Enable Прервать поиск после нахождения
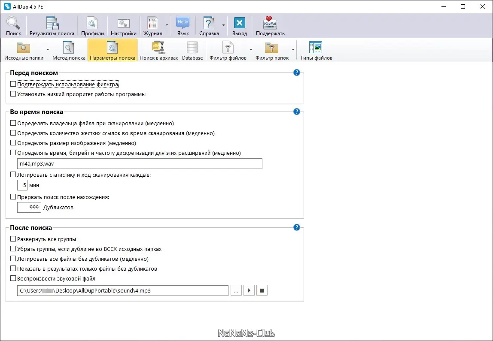 point(13,197)
